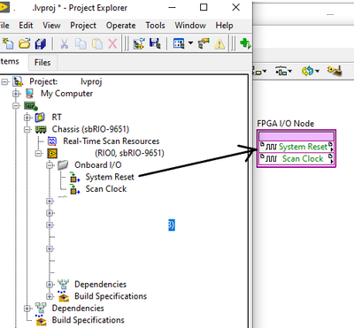
Task: Select the My Computer icon
Action: 29,94
